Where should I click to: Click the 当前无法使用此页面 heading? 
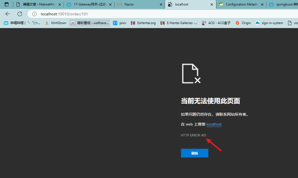point(210,101)
